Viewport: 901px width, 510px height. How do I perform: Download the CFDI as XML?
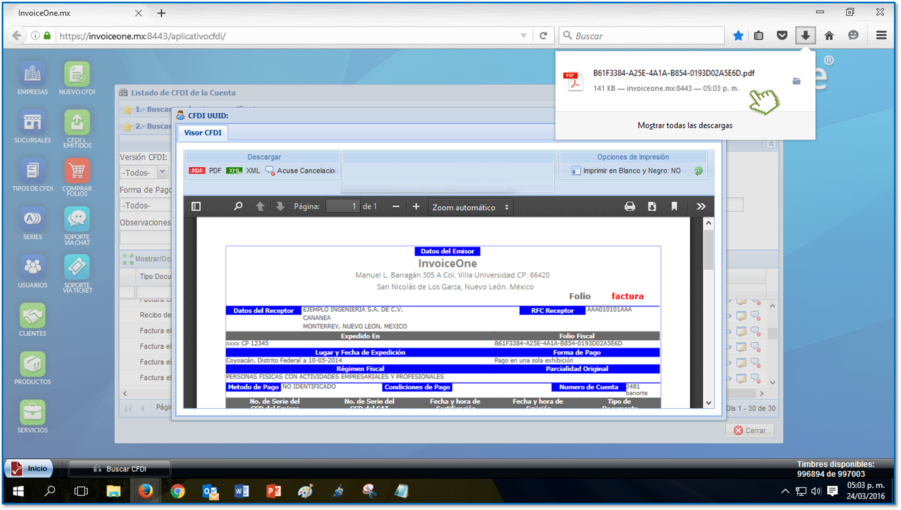coord(243,171)
